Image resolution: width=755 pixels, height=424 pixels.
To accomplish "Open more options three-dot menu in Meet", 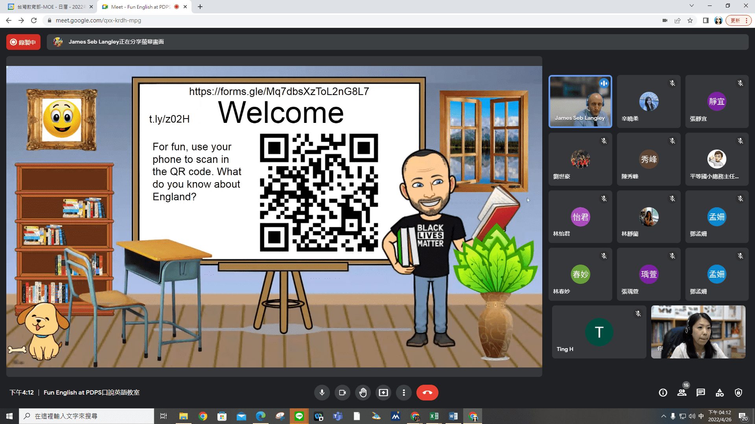I will pos(404,393).
